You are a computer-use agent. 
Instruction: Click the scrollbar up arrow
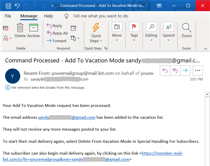[x=207, y=94]
